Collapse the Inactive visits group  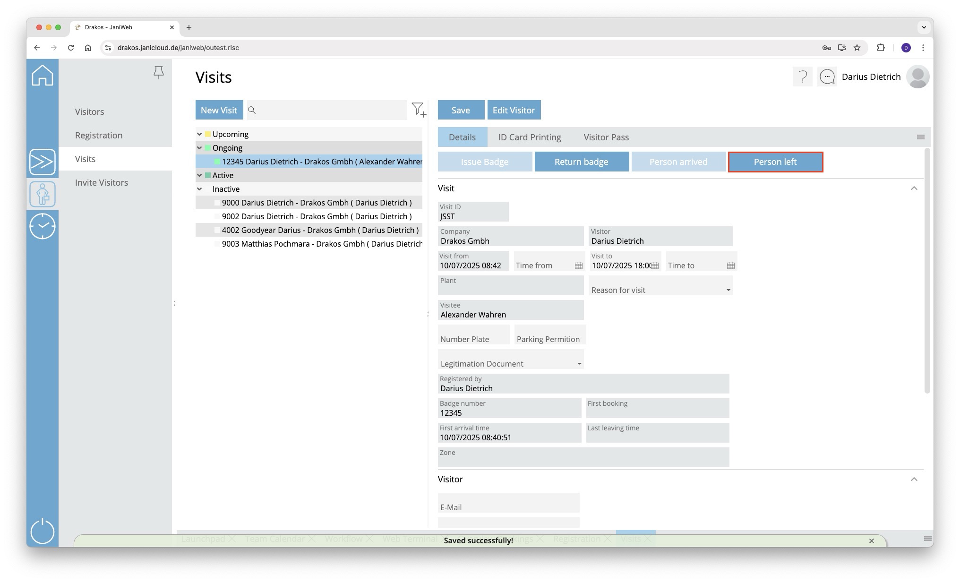[x=199, y=189]
